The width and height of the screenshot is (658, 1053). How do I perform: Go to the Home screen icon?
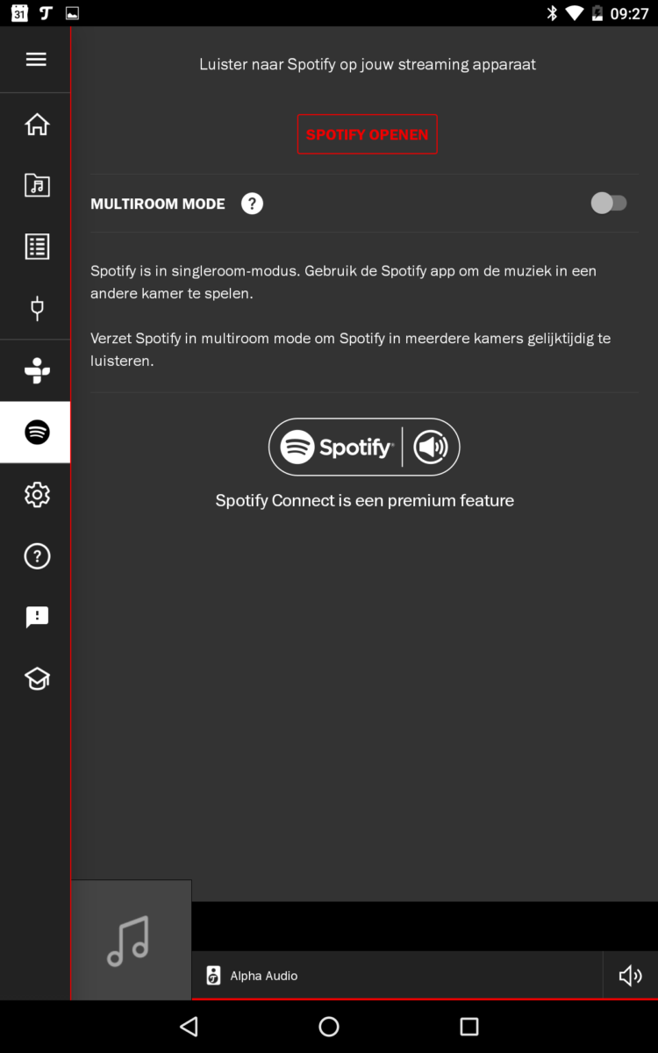point(36,125)
